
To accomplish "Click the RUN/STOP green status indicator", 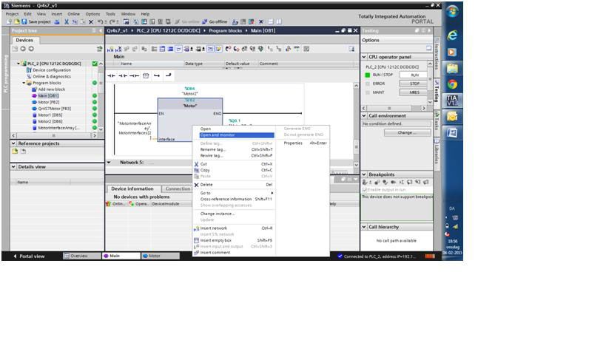I will (x=368, y=75).
